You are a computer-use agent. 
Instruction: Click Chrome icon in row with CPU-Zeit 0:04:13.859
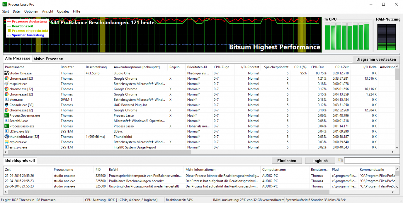click(7, 94)
